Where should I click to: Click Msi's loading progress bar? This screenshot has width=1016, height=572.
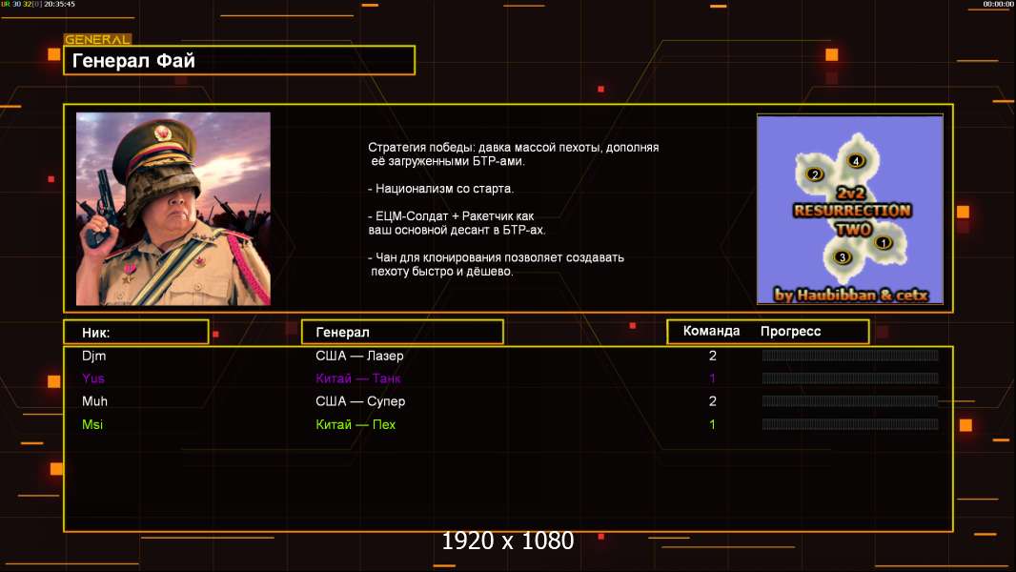coord(850,424)
